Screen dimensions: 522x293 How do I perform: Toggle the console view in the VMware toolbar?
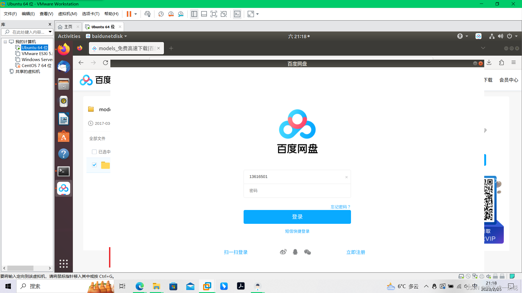237,14
